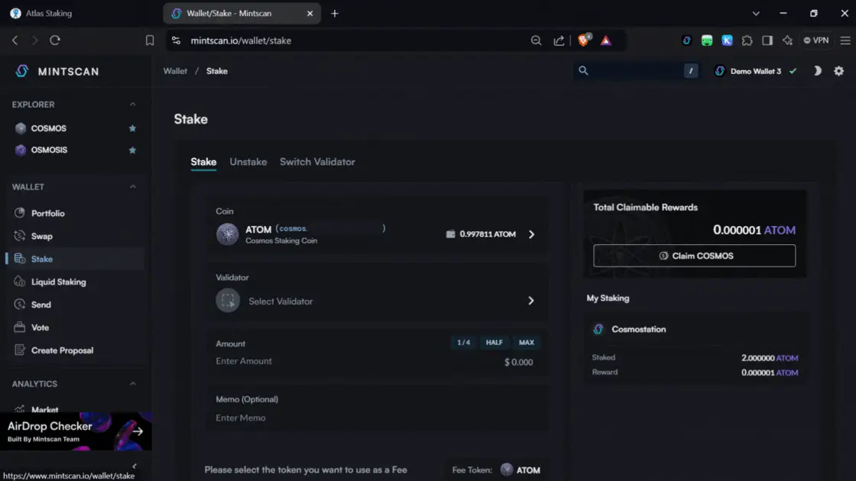The height and width of the screenshot is (481, 856).
Task: Open the Select Validator chooser
Action: click(x=374, y=301)
